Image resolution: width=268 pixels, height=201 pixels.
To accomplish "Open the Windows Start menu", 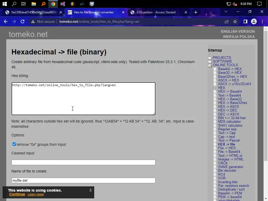I will 5,4.
